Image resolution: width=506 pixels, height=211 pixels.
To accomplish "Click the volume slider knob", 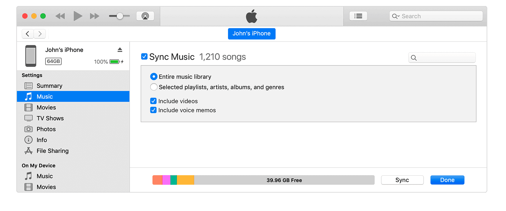I will [x=120, y=16].
